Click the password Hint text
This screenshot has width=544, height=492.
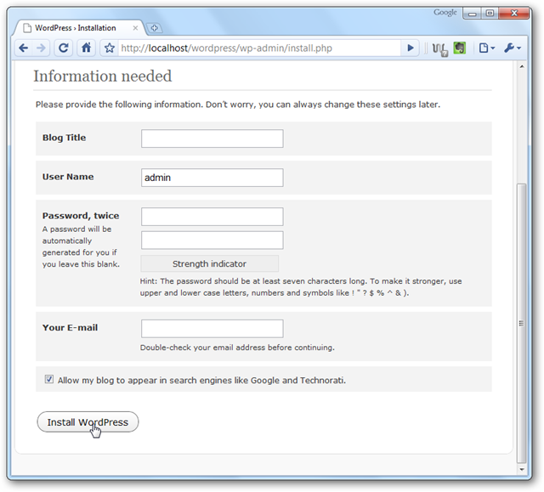coord(301,286)
